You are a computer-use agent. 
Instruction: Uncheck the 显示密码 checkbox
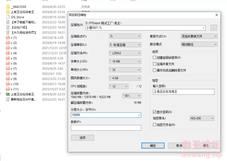point(154,112)
